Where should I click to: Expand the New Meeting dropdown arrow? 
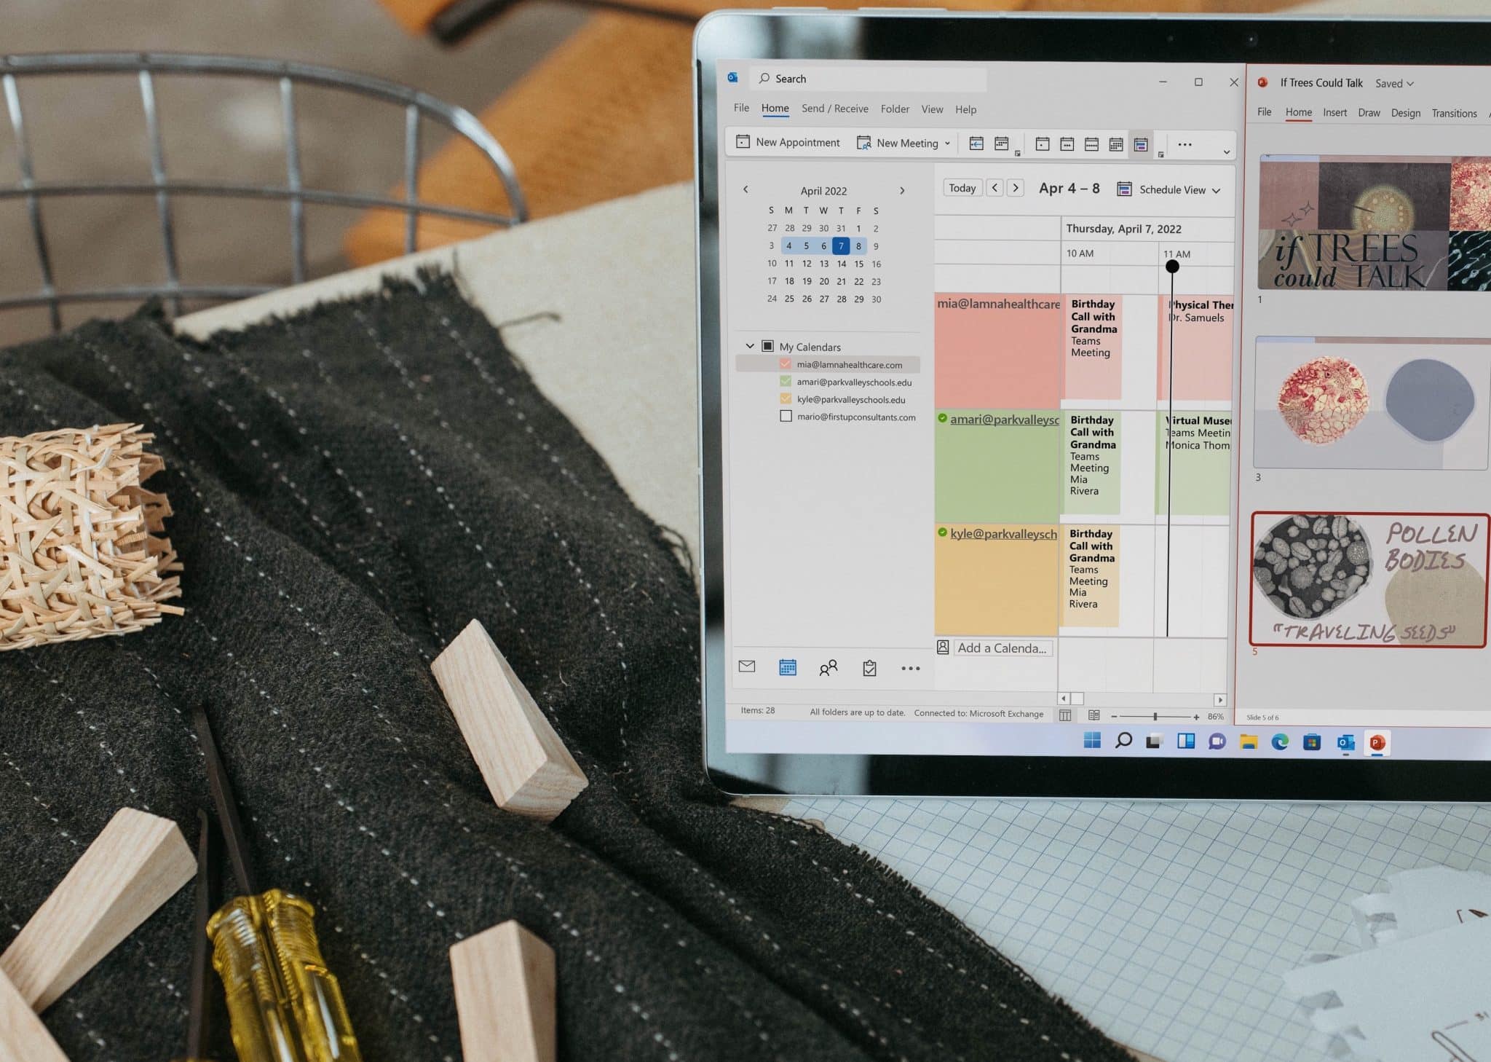pyautogui.click(x=947, y=143)
